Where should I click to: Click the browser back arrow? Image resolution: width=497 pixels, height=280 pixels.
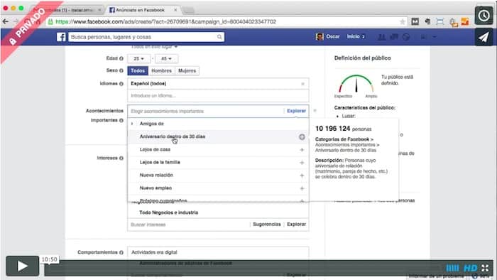click(x=6, y=21)
